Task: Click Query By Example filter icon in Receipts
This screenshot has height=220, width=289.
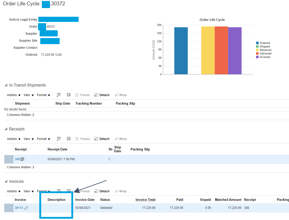Action: tap(69, 139)
